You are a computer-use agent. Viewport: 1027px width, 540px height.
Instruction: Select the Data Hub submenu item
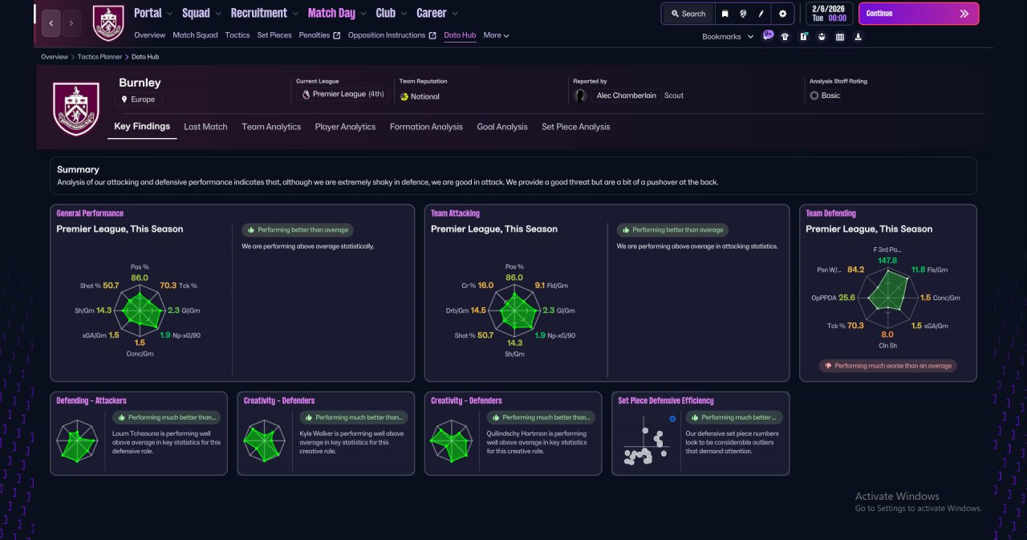point(460,35)
